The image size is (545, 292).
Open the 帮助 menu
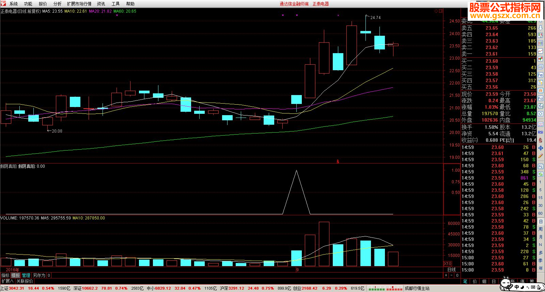(130, 4)
